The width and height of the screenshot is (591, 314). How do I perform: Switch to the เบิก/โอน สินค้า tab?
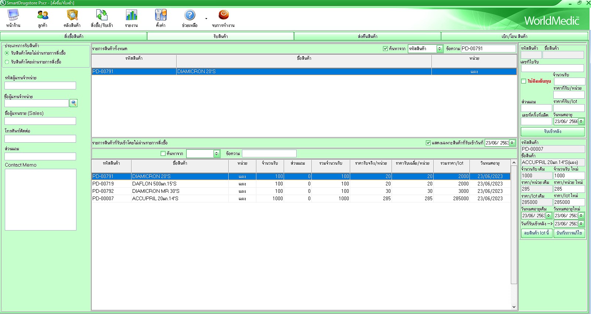pos(514,36)
